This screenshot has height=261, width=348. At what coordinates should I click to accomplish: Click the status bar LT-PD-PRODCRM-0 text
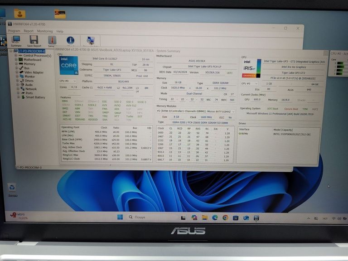[x=29, y=168]
